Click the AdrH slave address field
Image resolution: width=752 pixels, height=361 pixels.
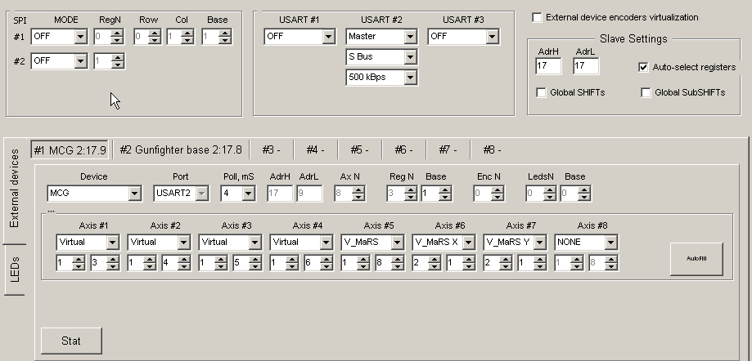[x=546, y=67]
